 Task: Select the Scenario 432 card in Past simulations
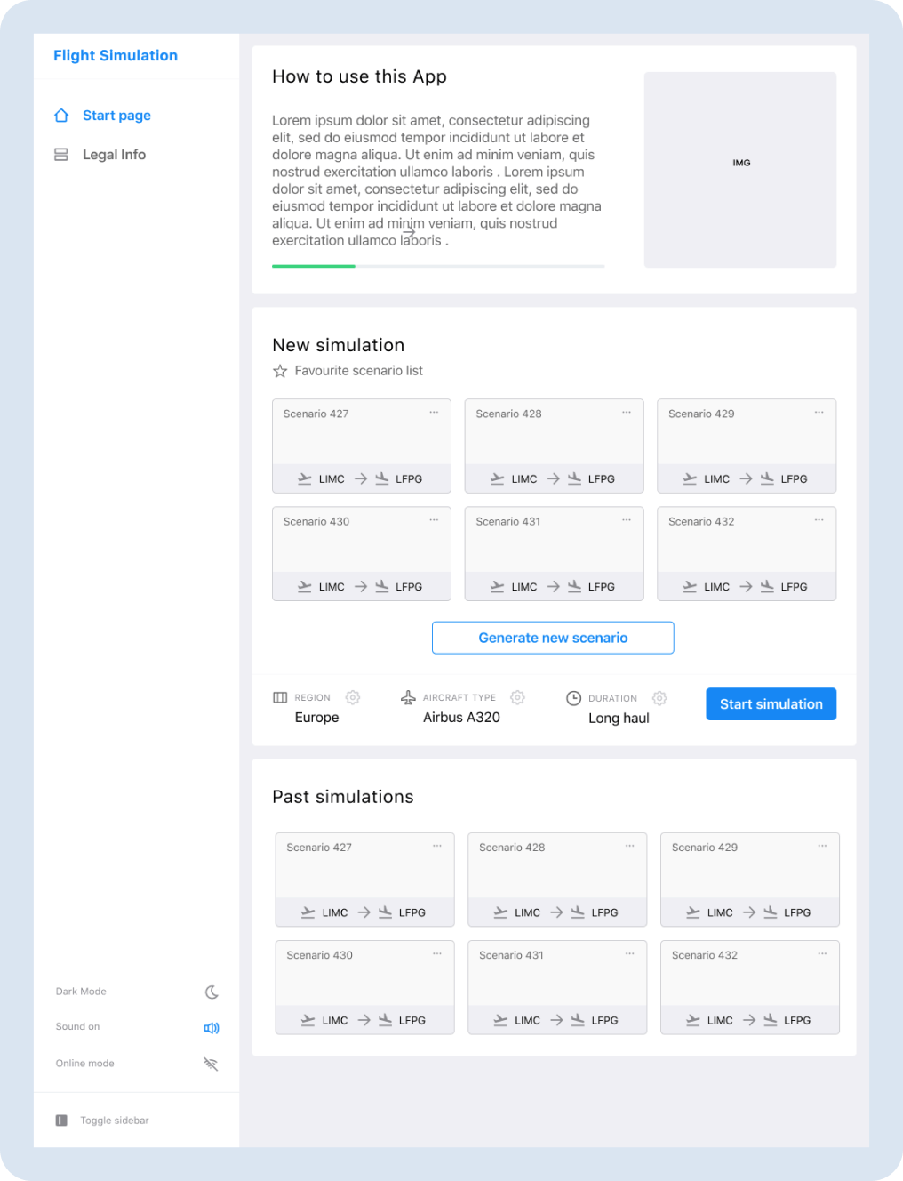click(x=749, y=978)
